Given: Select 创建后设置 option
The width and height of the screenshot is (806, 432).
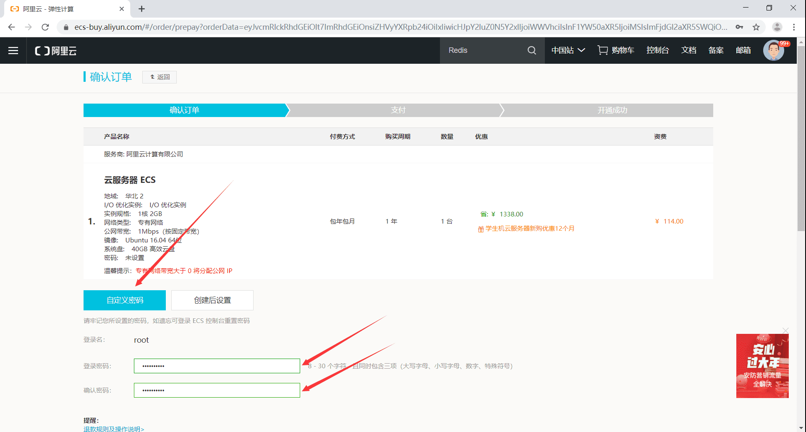Looking at the screenshot, I should [x=212, y=300].
